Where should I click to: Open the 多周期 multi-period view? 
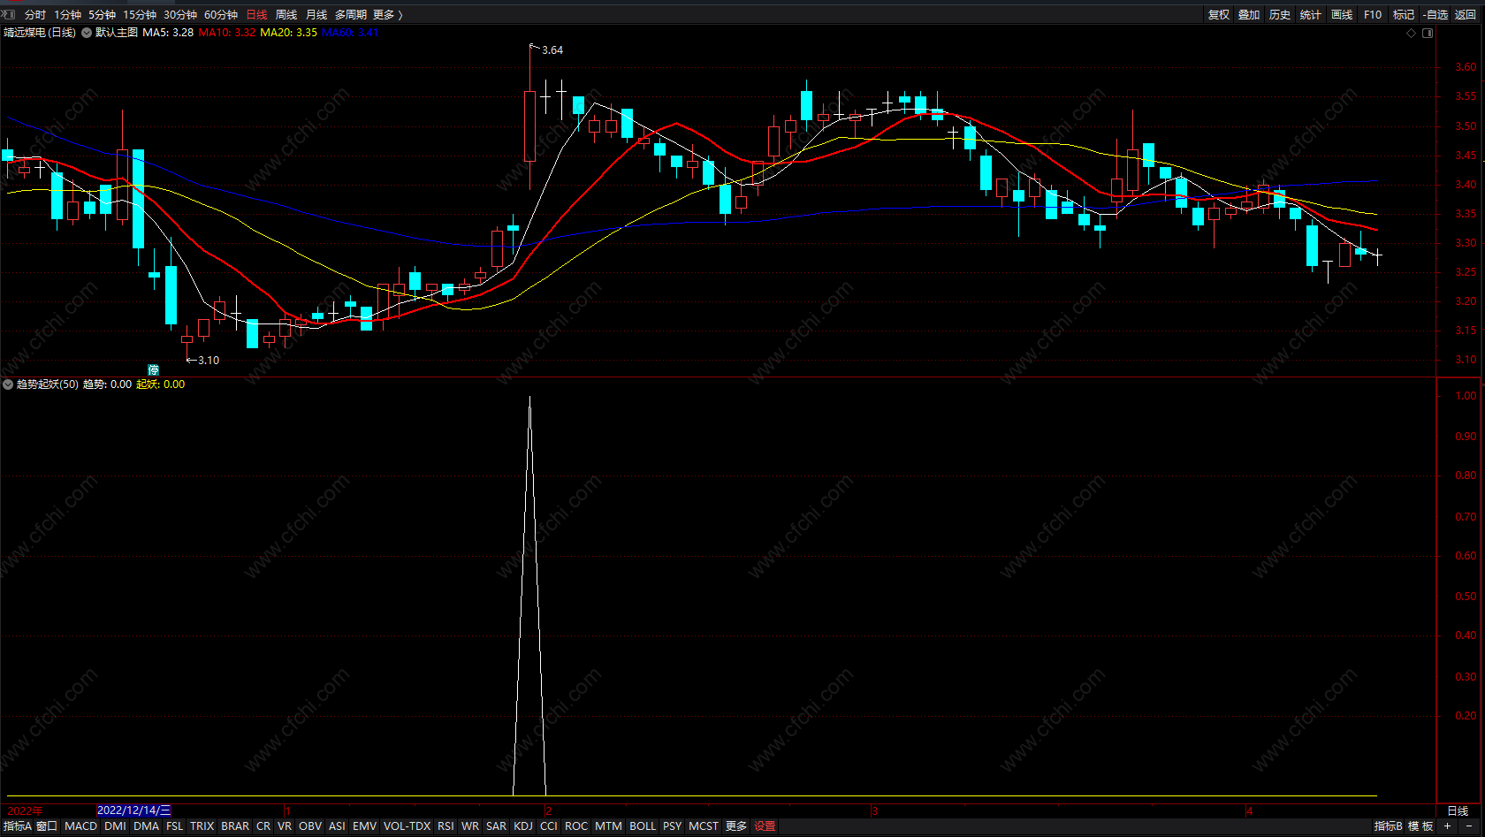pos(350,14)
